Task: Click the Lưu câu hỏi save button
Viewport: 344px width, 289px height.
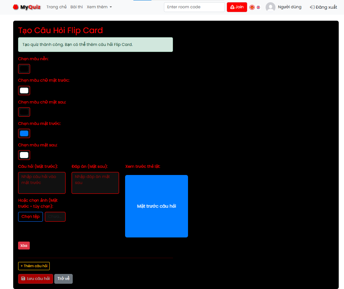Action: pyautogui.click(x=35, y=279)
